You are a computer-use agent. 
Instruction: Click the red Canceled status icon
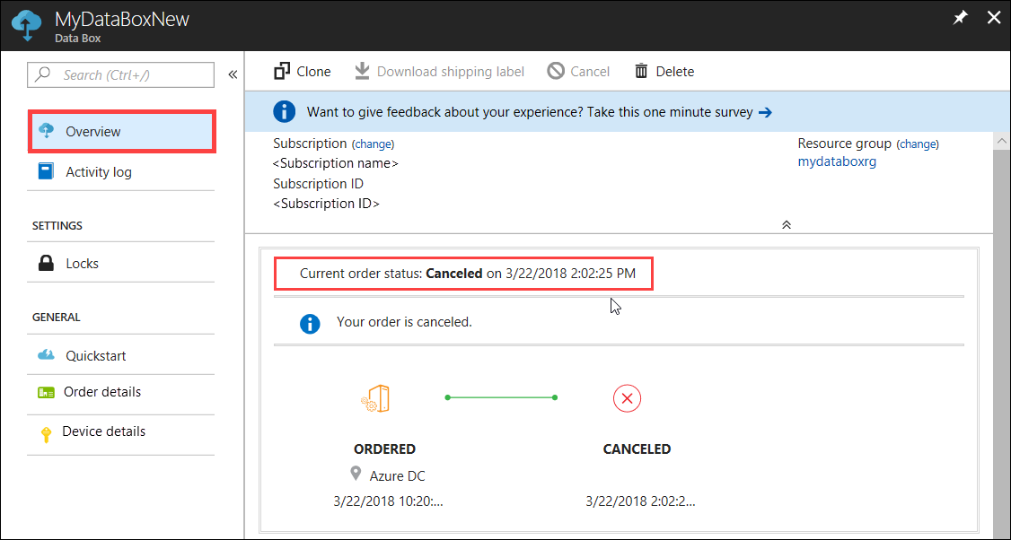click(627, 398)
